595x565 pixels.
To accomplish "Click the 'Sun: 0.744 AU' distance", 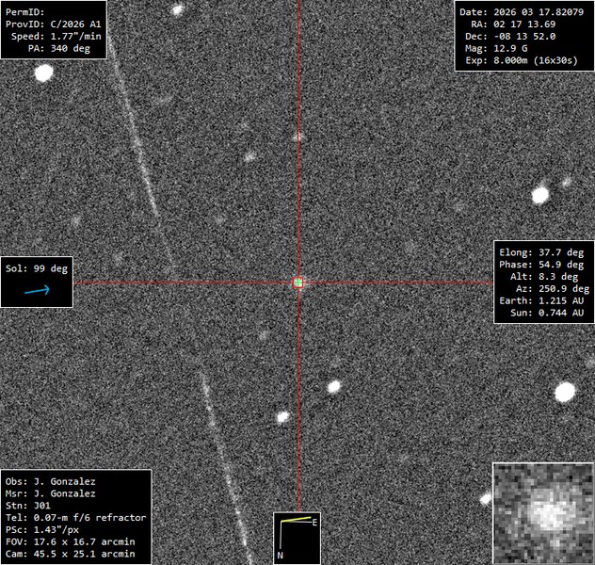I will point(547,313).
